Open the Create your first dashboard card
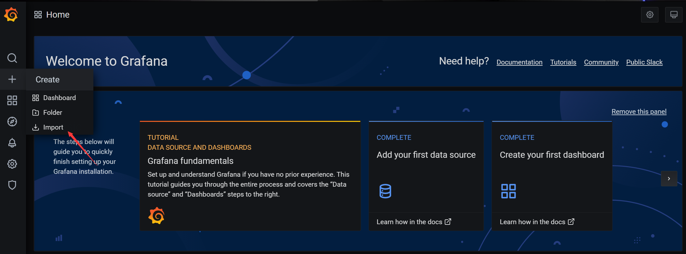Screen dimensions: 686x254 (x=552, y=176)
